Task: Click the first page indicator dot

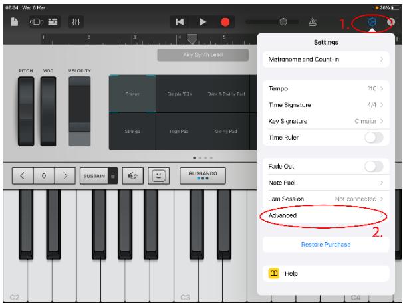Action: pos(194,158)
